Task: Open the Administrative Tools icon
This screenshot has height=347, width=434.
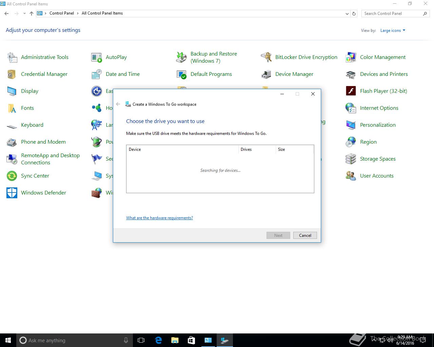Action: pyautogui.click(x=12, y=57)
